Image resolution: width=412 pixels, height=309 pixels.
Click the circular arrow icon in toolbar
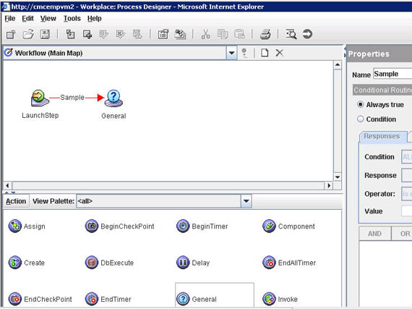[x=307, y=34]
